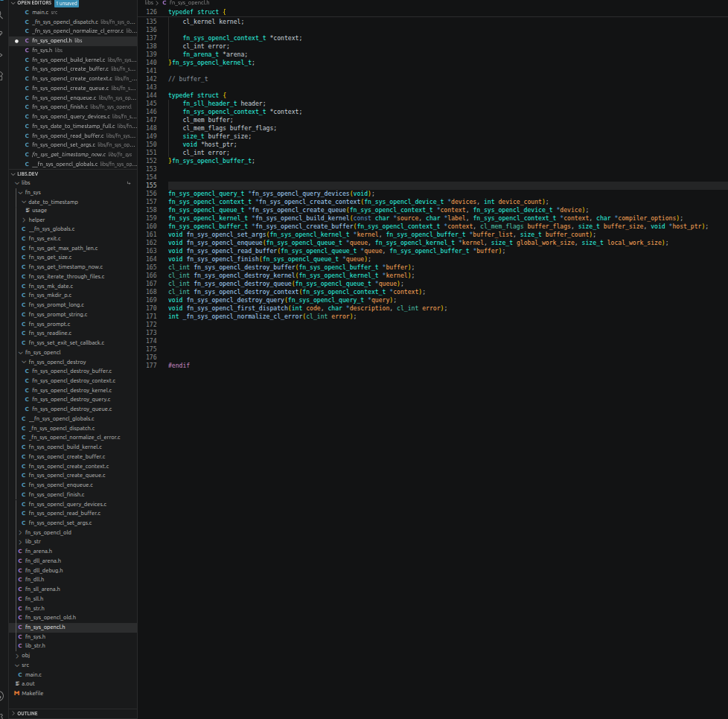This screenshot has height=719, width=728.
Task: Open main.c under the src folder
Action: tap(33, 675)
